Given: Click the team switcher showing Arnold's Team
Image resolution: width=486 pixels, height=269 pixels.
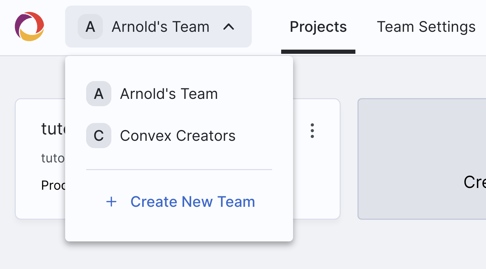Looking at the screenshot, I should tap(158, 27).
